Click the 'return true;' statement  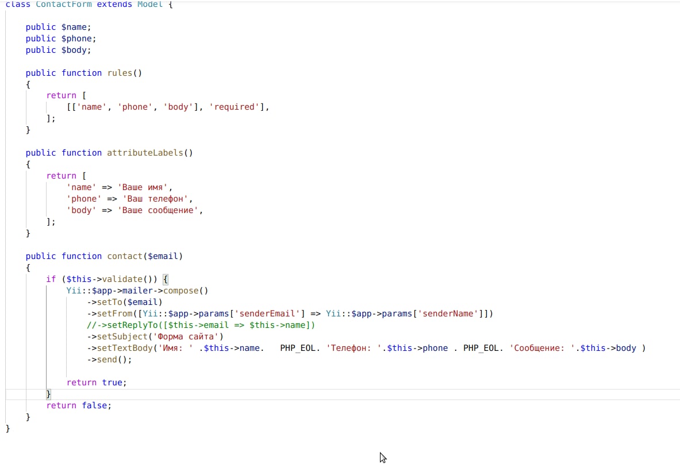click(97, 382)
